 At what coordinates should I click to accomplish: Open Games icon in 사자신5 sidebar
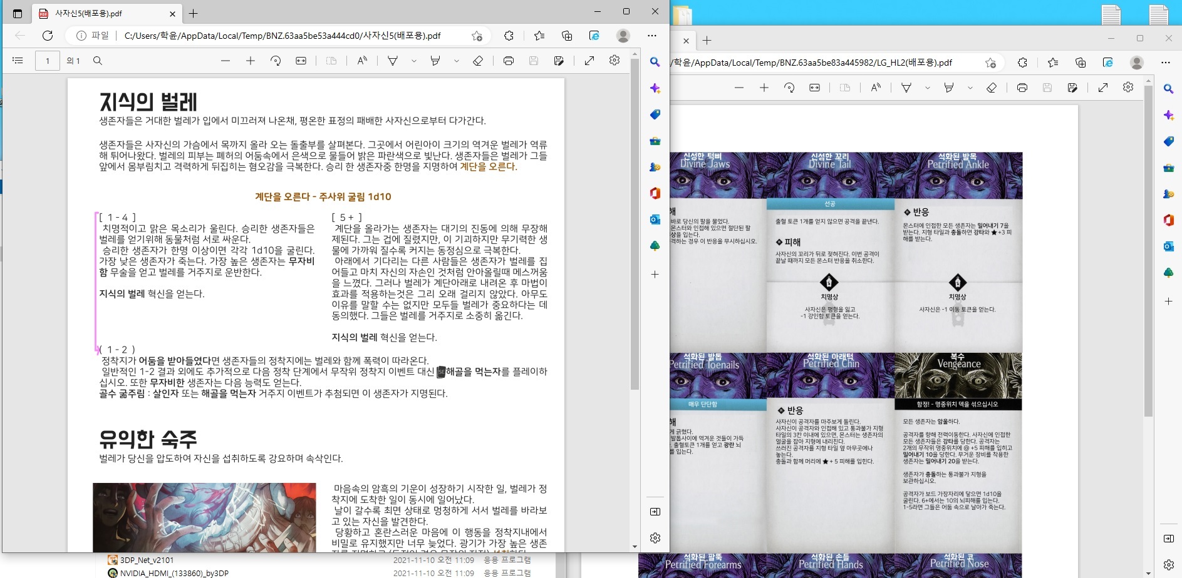(655, 167)
